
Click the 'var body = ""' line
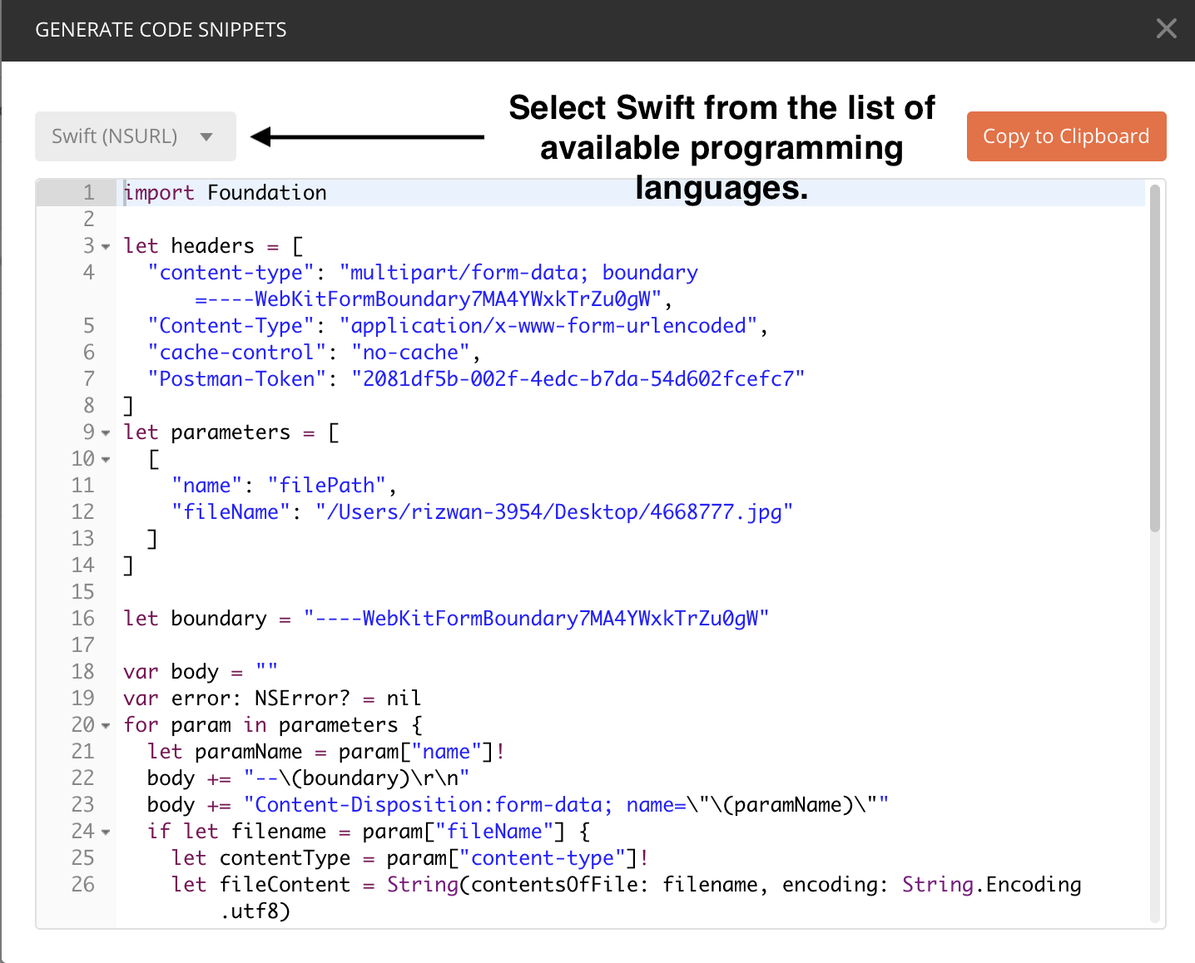[201, 672]
